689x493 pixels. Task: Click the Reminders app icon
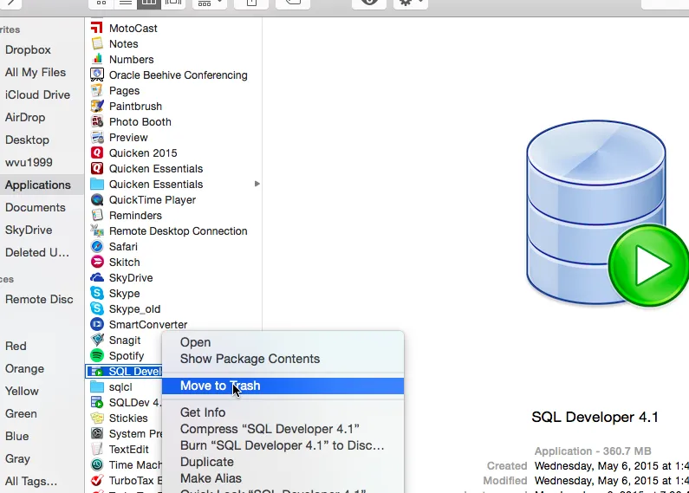click(x=97, y=215)
